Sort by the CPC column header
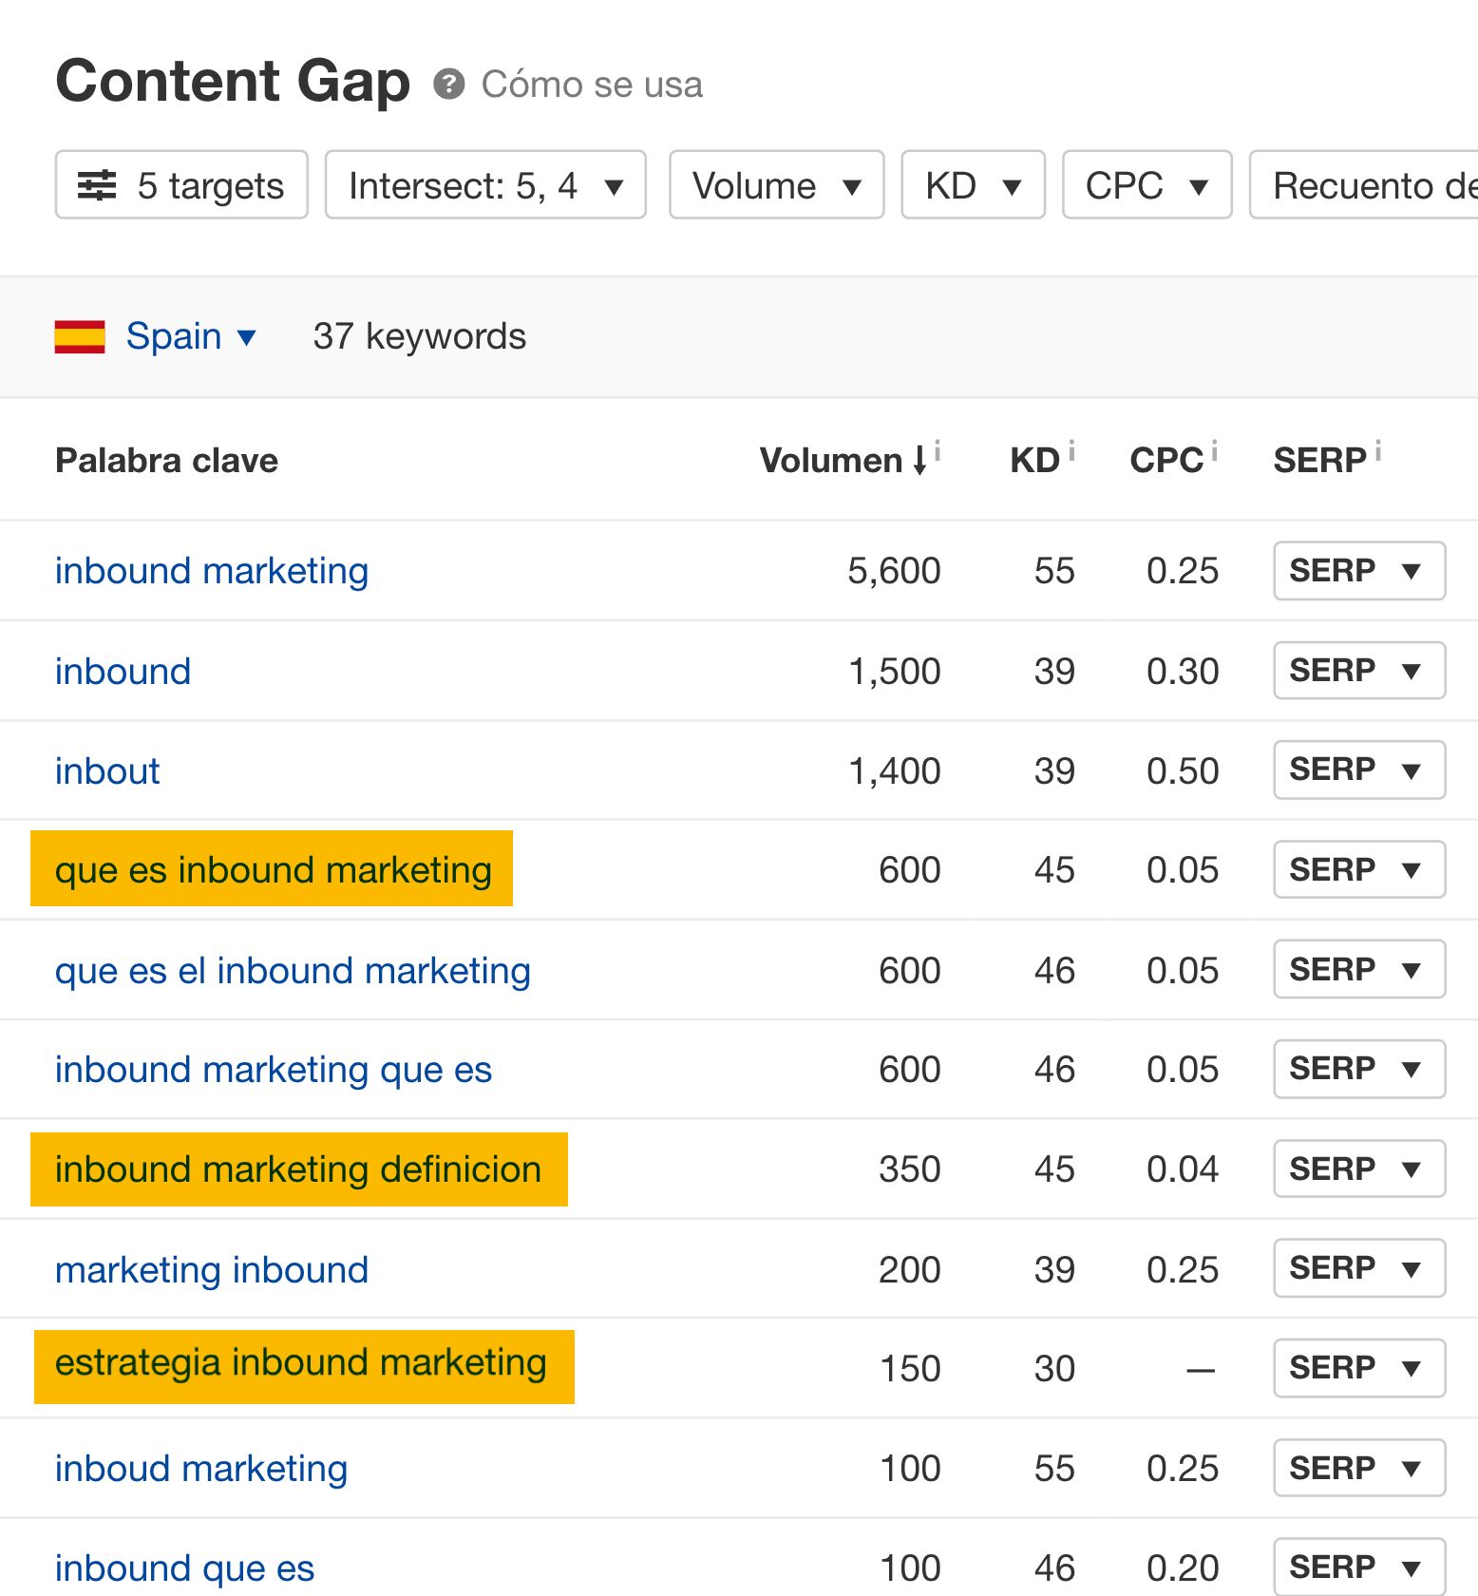 (x=1166, y=460)
